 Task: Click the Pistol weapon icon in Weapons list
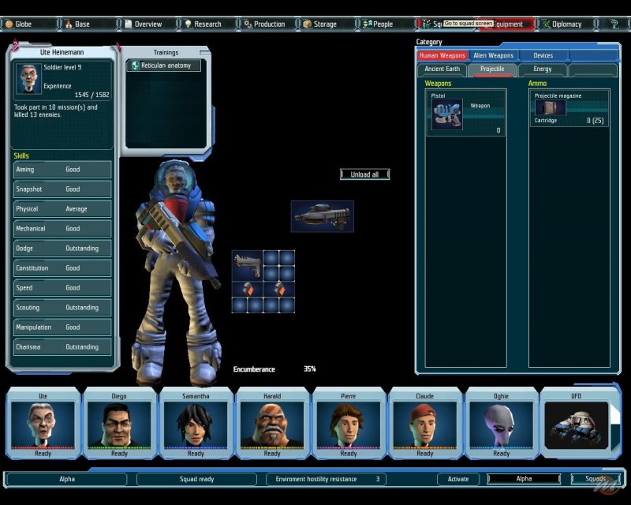[447, 114]
